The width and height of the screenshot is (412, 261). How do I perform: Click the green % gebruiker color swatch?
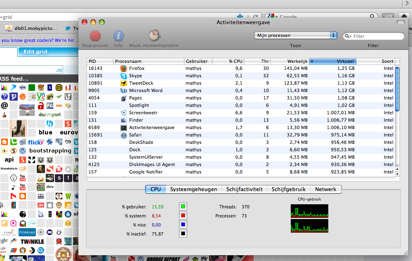183,206
